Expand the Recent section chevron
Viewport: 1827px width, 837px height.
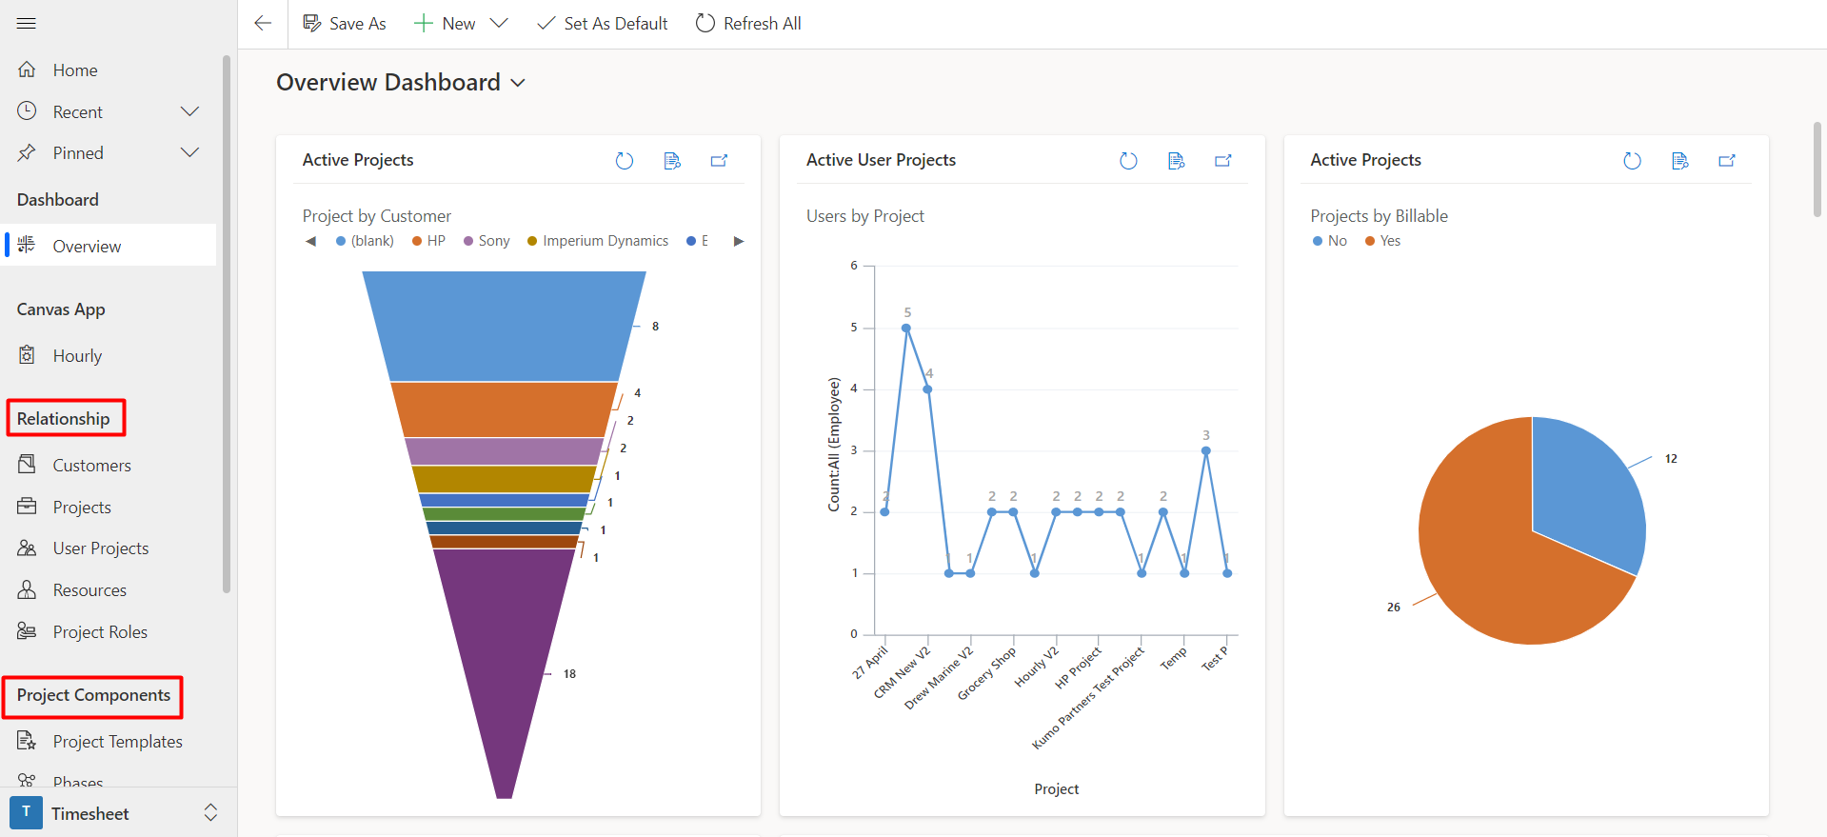point(190,111)
